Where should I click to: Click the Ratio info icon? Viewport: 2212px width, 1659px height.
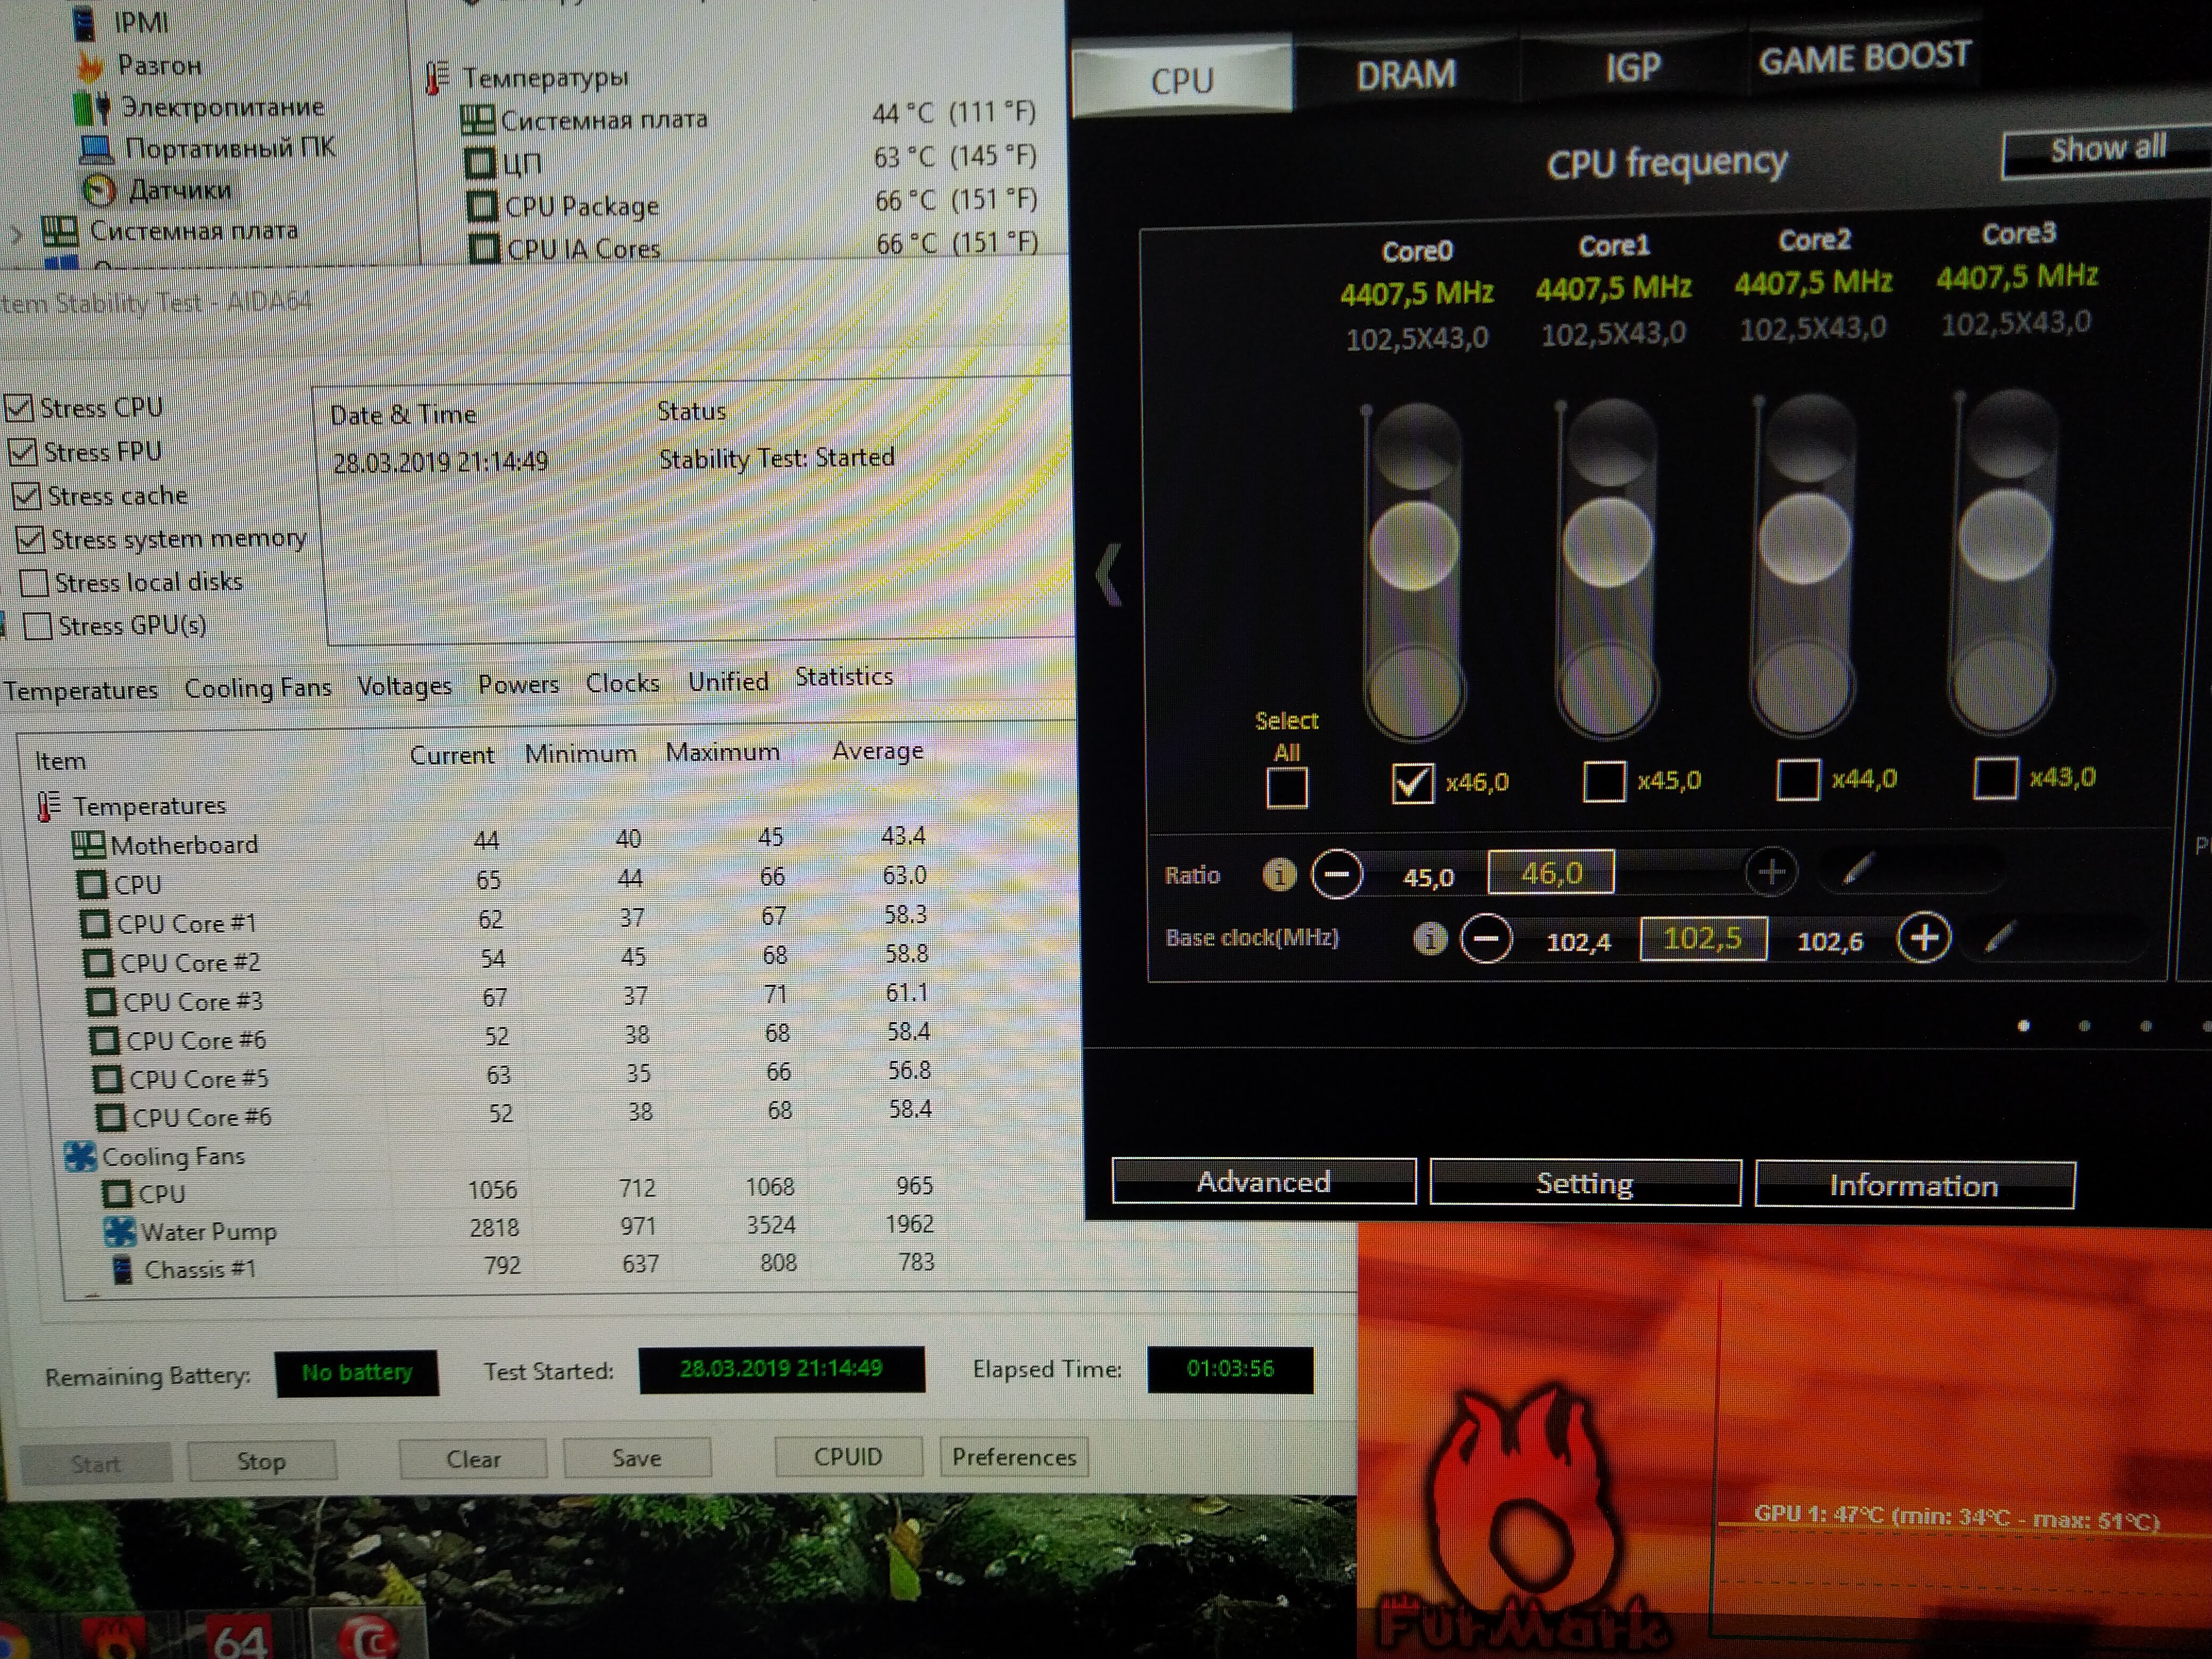1278,875
